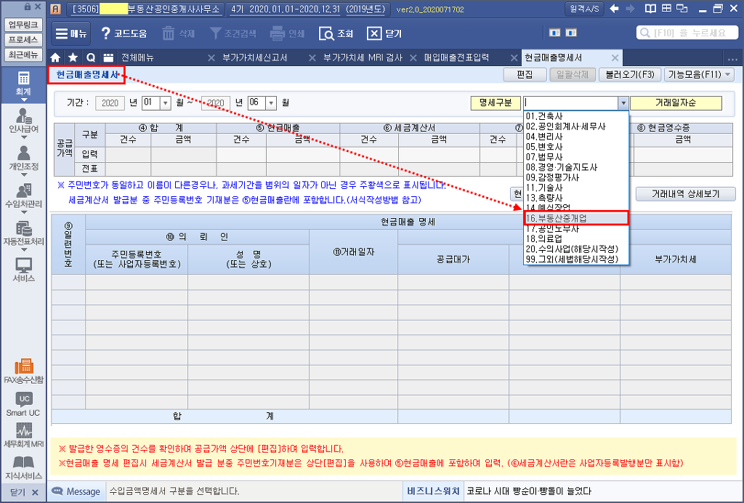744x503 pixels.
Task: Click 불러오기(F3) button
Action: tap(630, 74)
